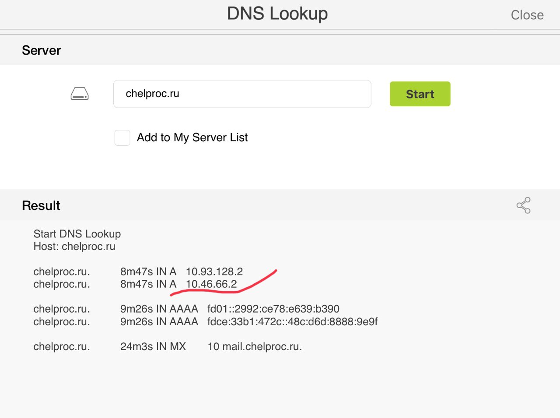Select the A record 10.93.128.2

[x=214, y=272]
